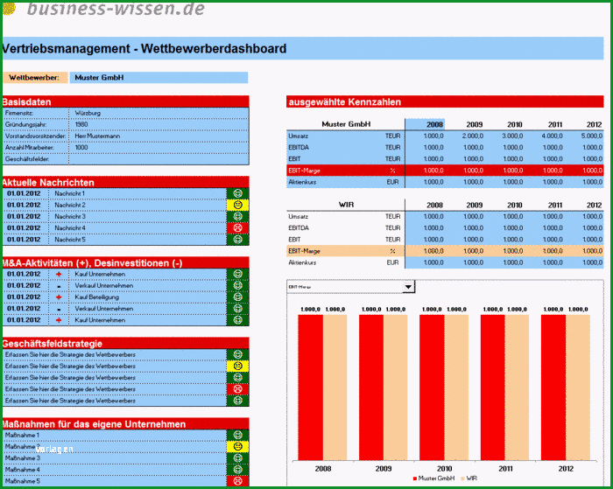Click the green smiley beside Maßnahme 1
613x489 pixels.
coord(237,435)
